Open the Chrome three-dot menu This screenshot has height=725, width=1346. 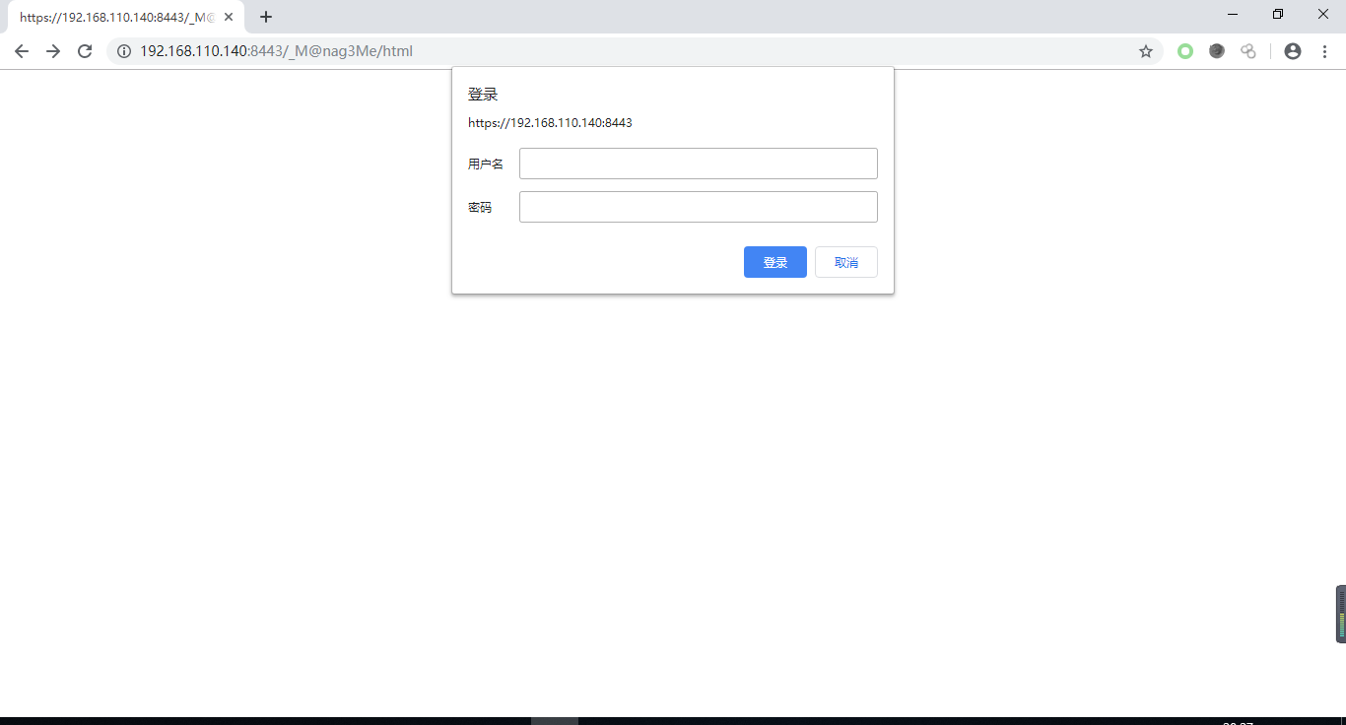point(1325,50)
